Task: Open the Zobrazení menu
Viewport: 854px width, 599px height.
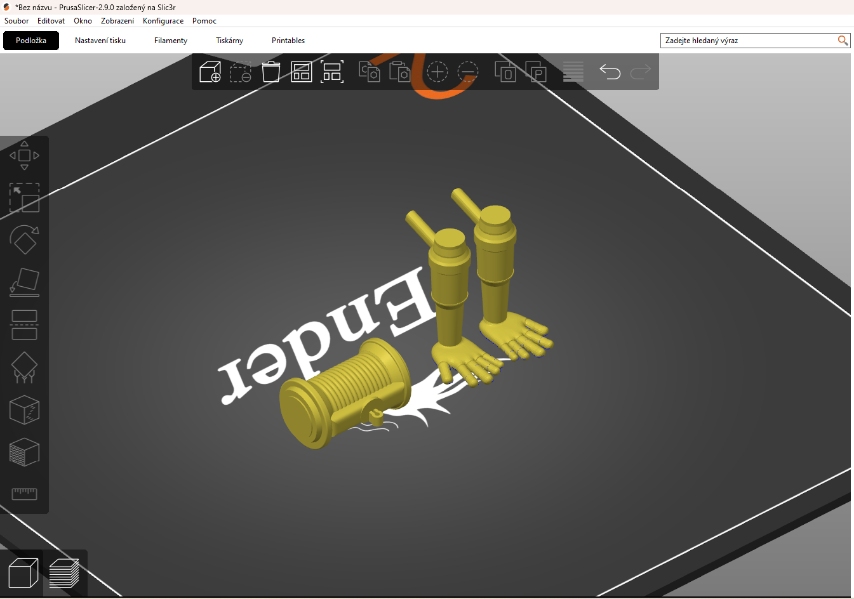Action: click(x=117, y=21)
